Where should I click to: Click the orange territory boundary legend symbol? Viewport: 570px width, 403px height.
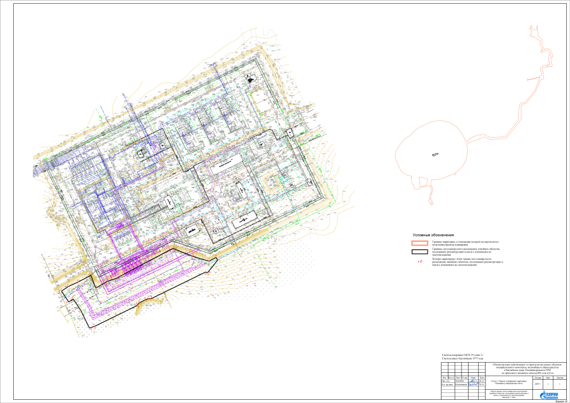pyautogui.click(x=420, y=242)
